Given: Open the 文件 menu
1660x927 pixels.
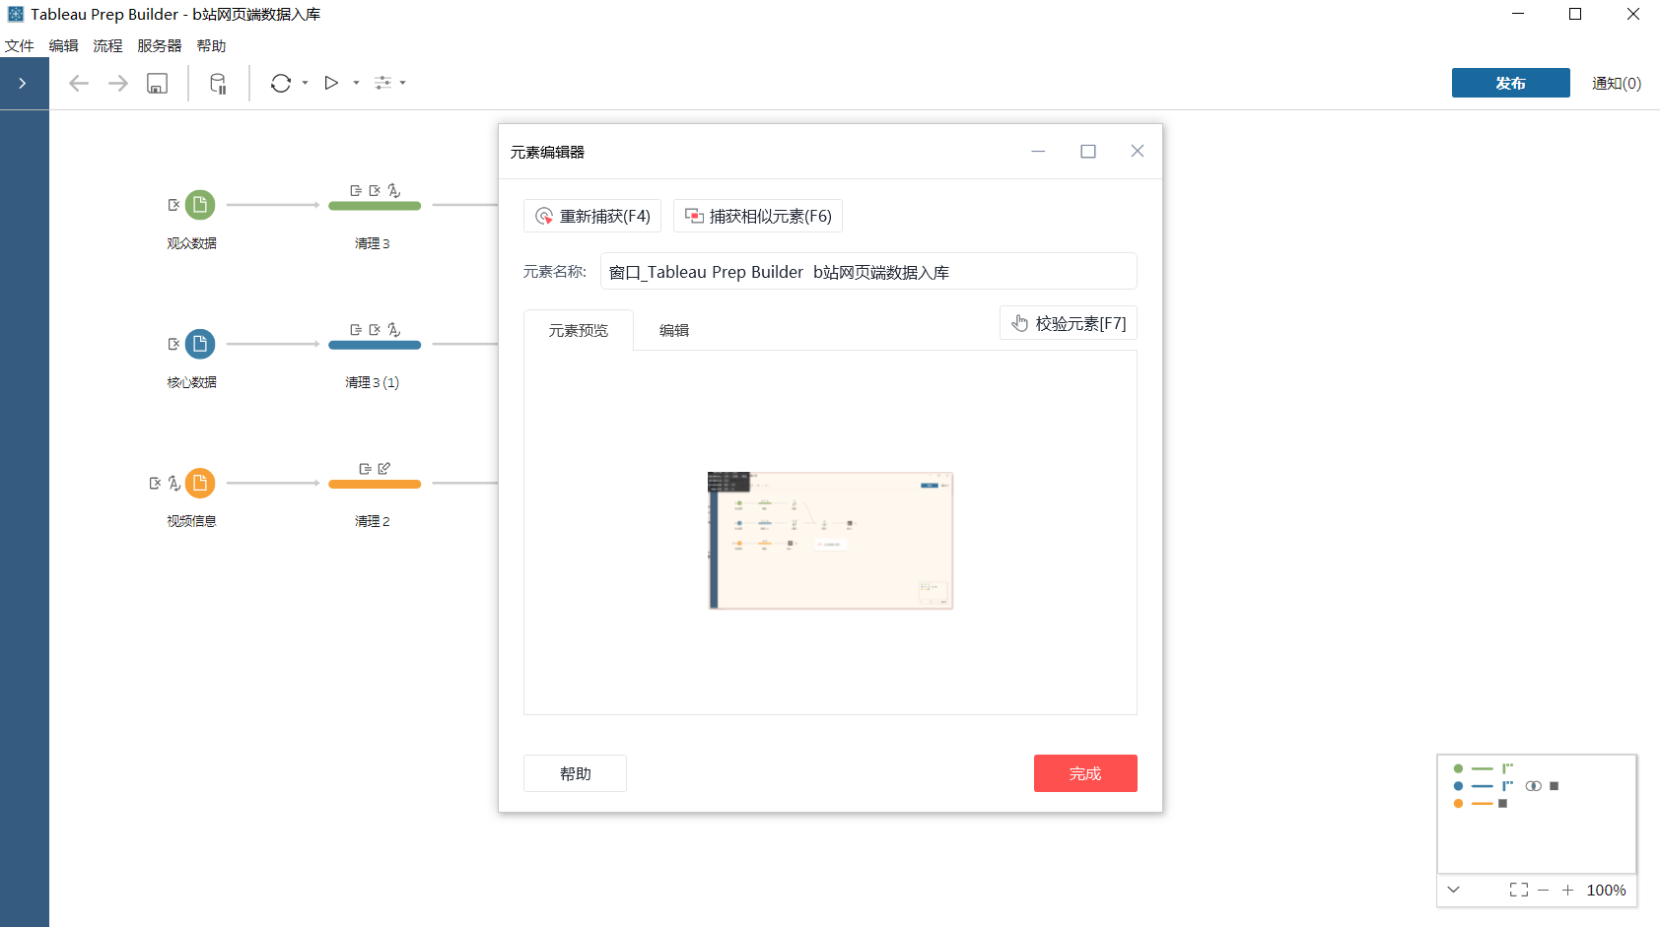Looking at the screenshot, I should pyautogui.click(x=20, y=46).
